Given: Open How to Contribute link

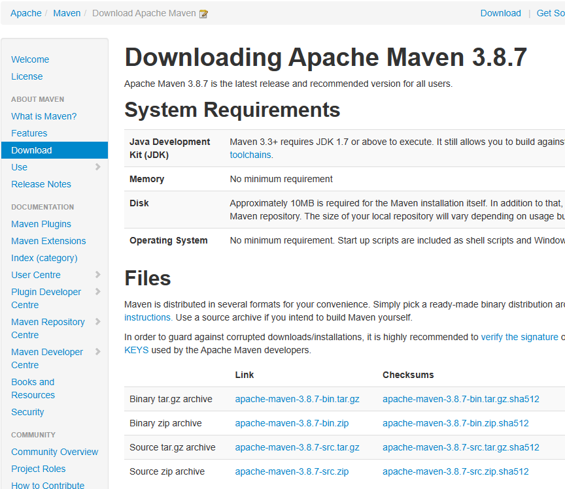Looking at the screenshot, I should tap(48, 485).
